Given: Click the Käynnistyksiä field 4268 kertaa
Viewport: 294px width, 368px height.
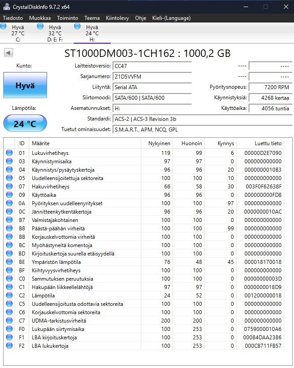Looking at the screenshot, I should [x=270, y=98].
